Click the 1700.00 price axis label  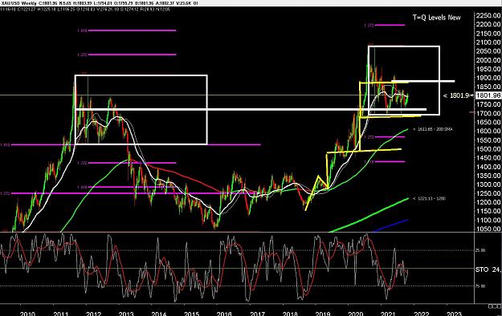pos(488,113)
